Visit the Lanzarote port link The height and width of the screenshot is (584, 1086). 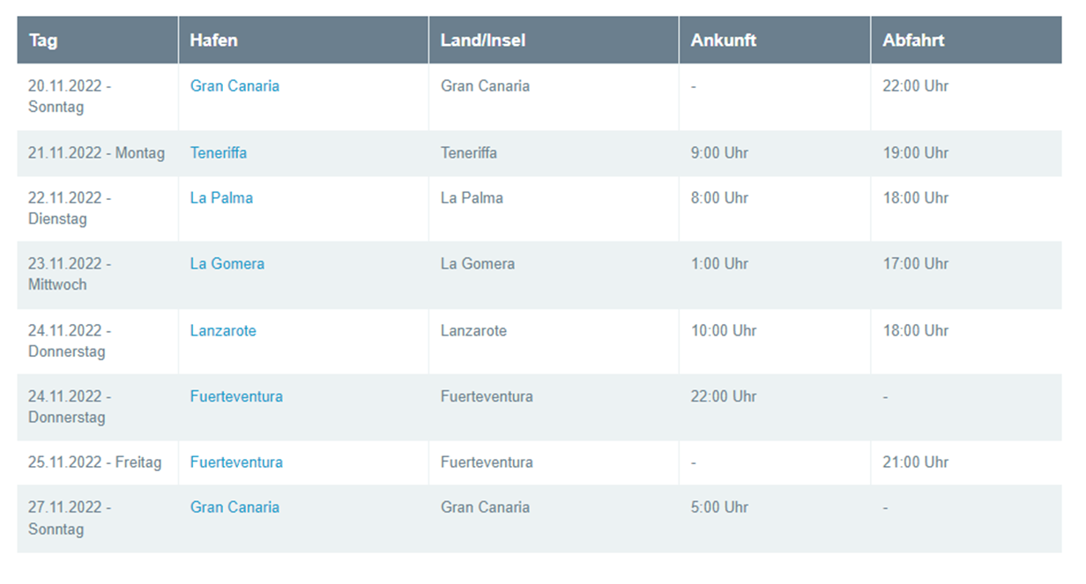pyautogui.click(x=223, y=331)
